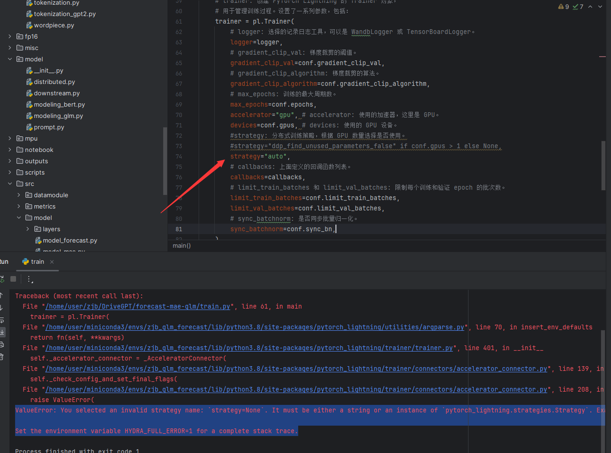Rerun the train configuration
The height and width of the screenshot is (453, 611).
[x=1, y=279]
